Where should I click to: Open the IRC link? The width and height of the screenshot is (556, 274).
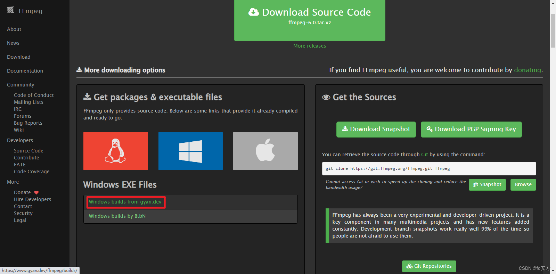[x=18, y=109]
